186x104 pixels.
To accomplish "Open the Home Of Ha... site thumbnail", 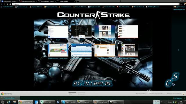I will (58, 50).
